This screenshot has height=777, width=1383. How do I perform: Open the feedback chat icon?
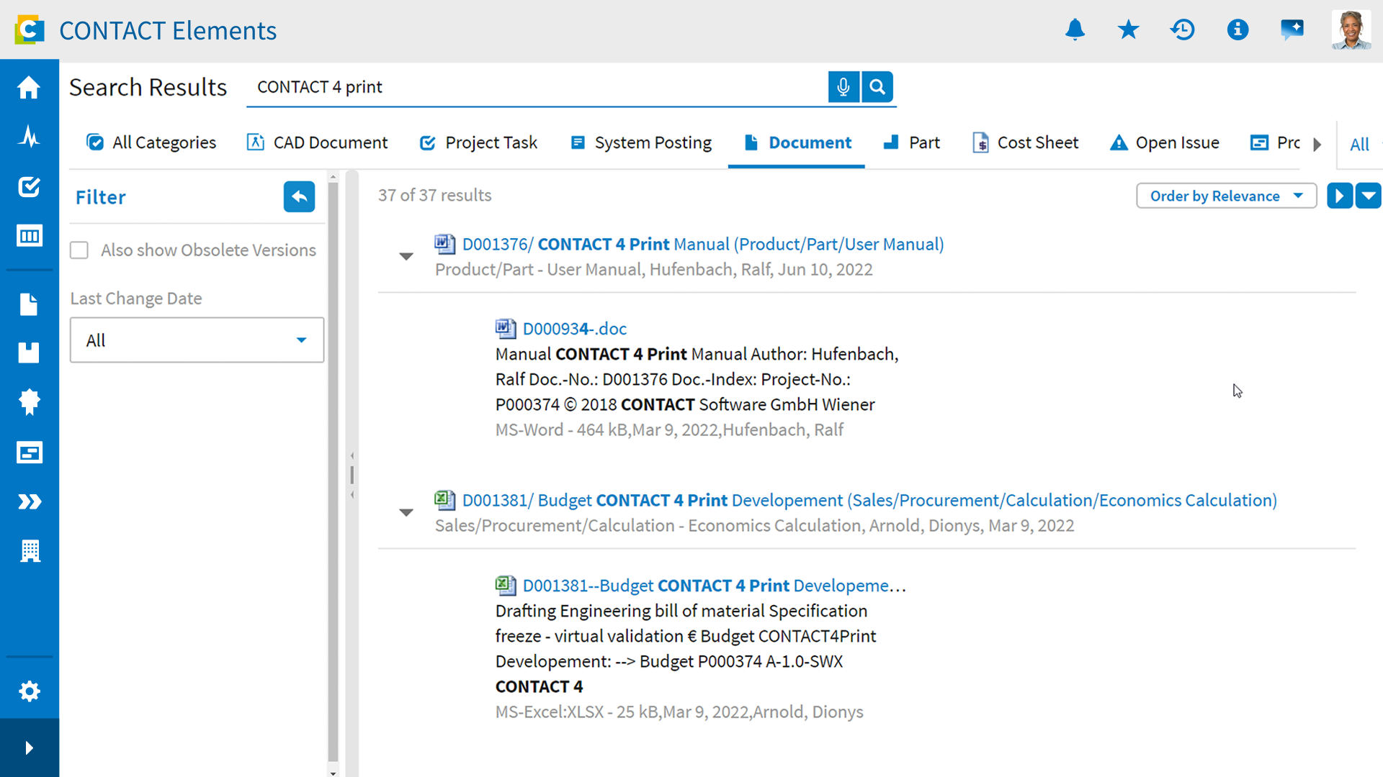[x=1292, y=30]
